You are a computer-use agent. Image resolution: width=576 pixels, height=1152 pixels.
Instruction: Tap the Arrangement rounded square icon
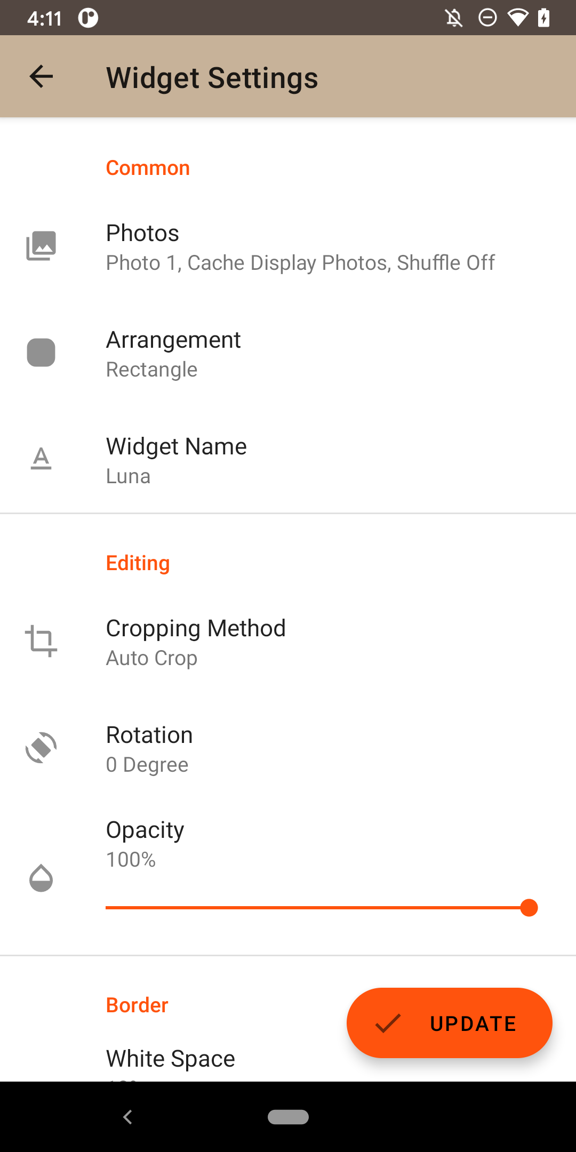(x=41, y=353)
